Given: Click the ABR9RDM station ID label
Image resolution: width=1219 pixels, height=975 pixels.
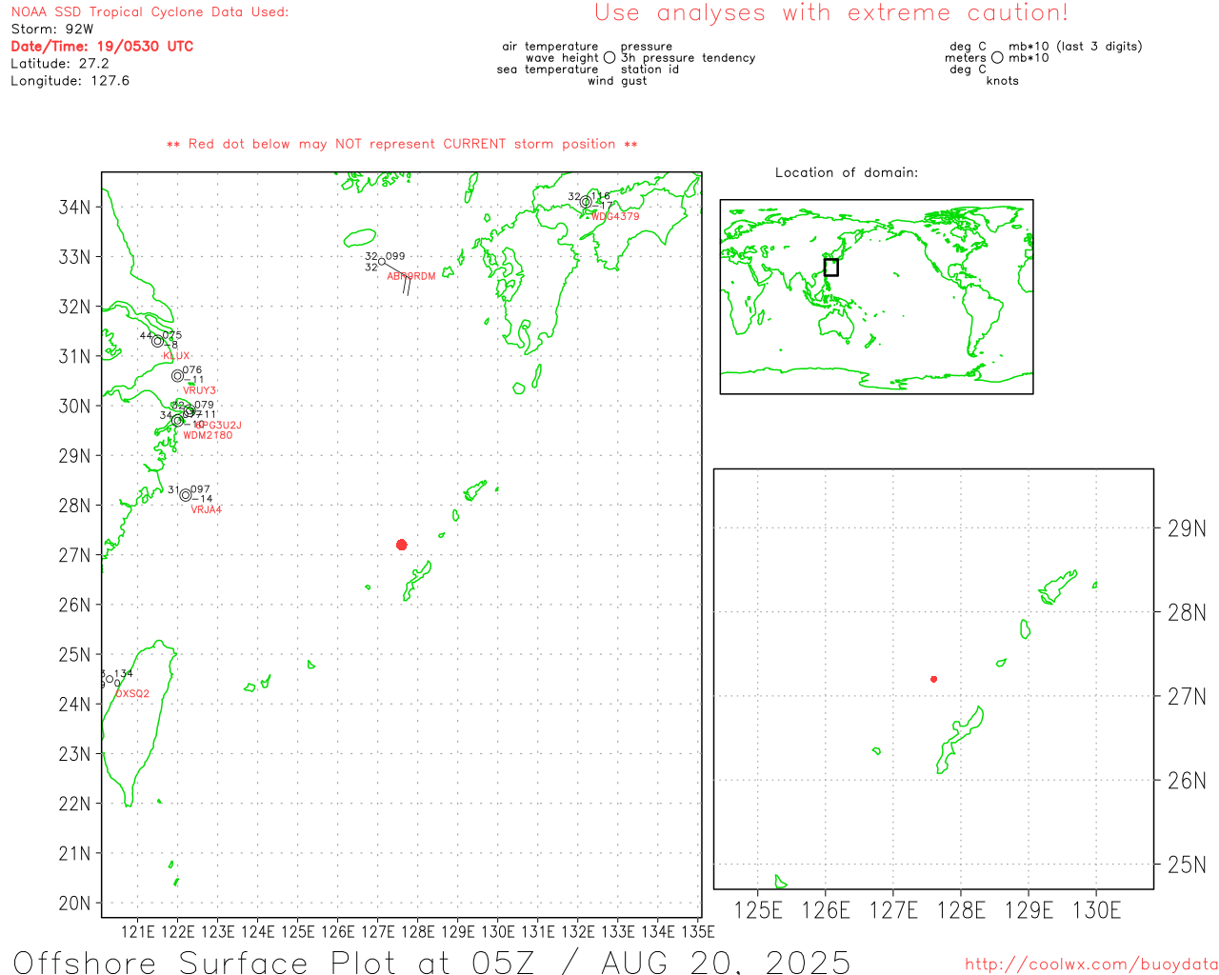Looking at the screenshot, I should tap(411, 276).
